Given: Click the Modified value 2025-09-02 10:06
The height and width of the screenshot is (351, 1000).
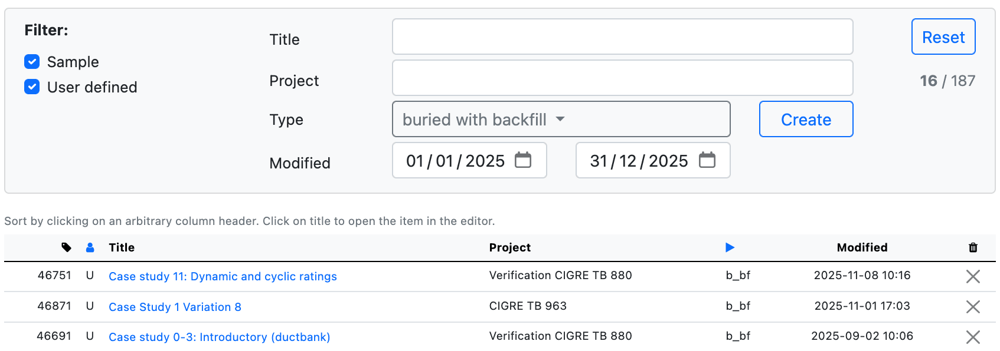Looking at the screenshot, I should [x=862, y=336].
